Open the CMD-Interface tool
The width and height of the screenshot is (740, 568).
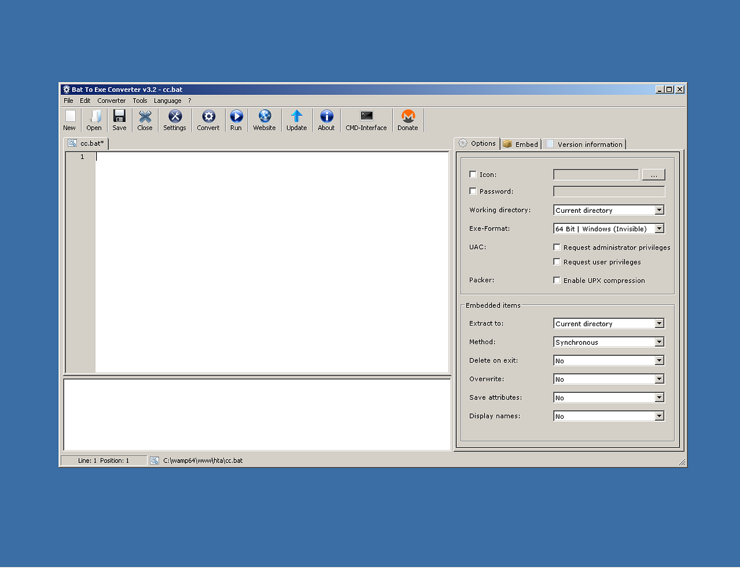[x=366, y=120]
